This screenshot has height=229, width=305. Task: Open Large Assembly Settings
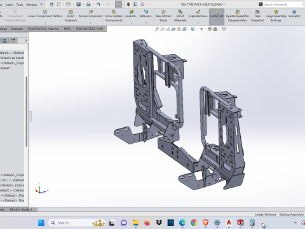(x=276, y=16)
